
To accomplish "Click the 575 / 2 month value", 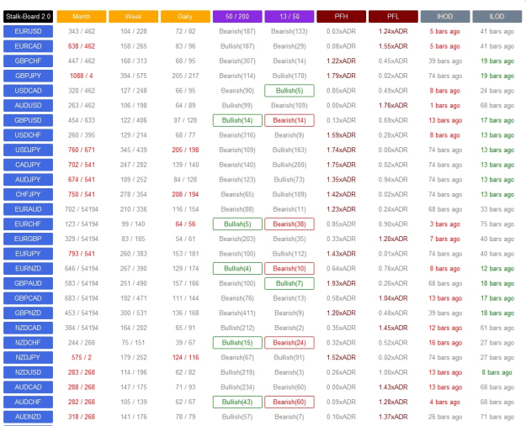I will (x=82, y=357).
